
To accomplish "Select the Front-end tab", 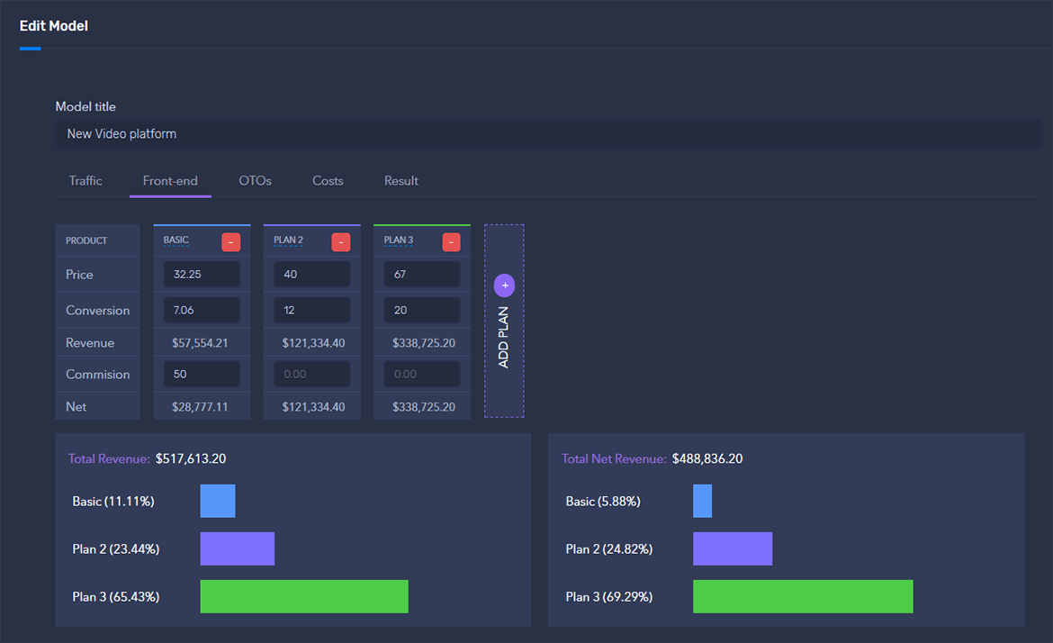I will pyautogui.click(x=170, y=181).
